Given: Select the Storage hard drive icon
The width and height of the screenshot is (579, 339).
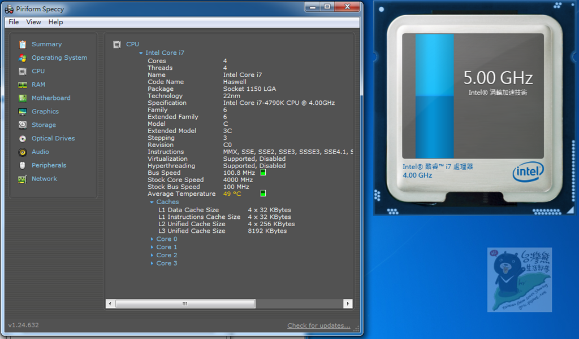Looking at the screenshot, I should coord(23,125).
